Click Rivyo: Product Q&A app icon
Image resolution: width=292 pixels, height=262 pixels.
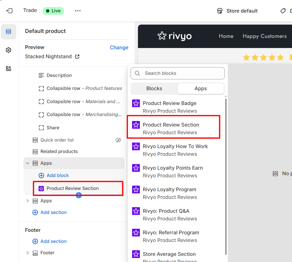click(x=136, y=211)
